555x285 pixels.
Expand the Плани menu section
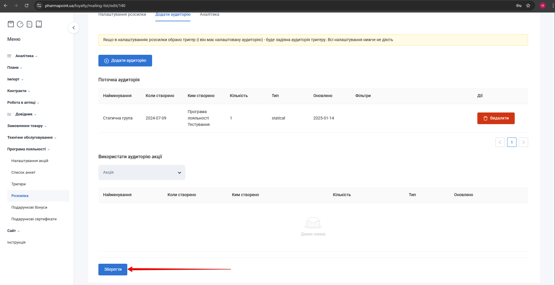[x=15, y=68]
